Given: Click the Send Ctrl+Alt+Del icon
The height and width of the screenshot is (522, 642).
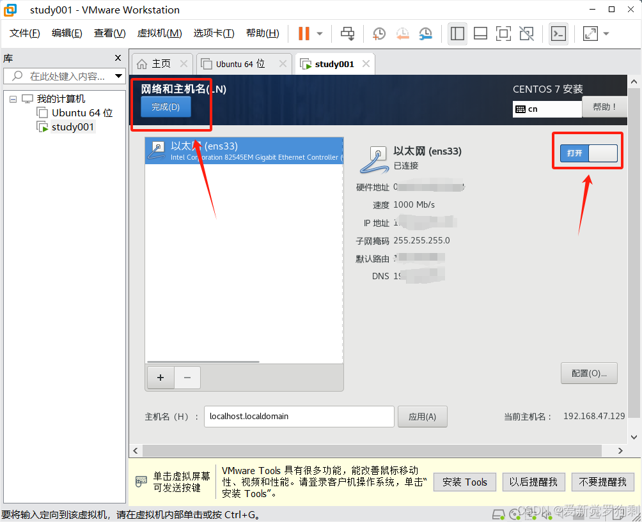Looking at the screenshot, I should [348, 34].
